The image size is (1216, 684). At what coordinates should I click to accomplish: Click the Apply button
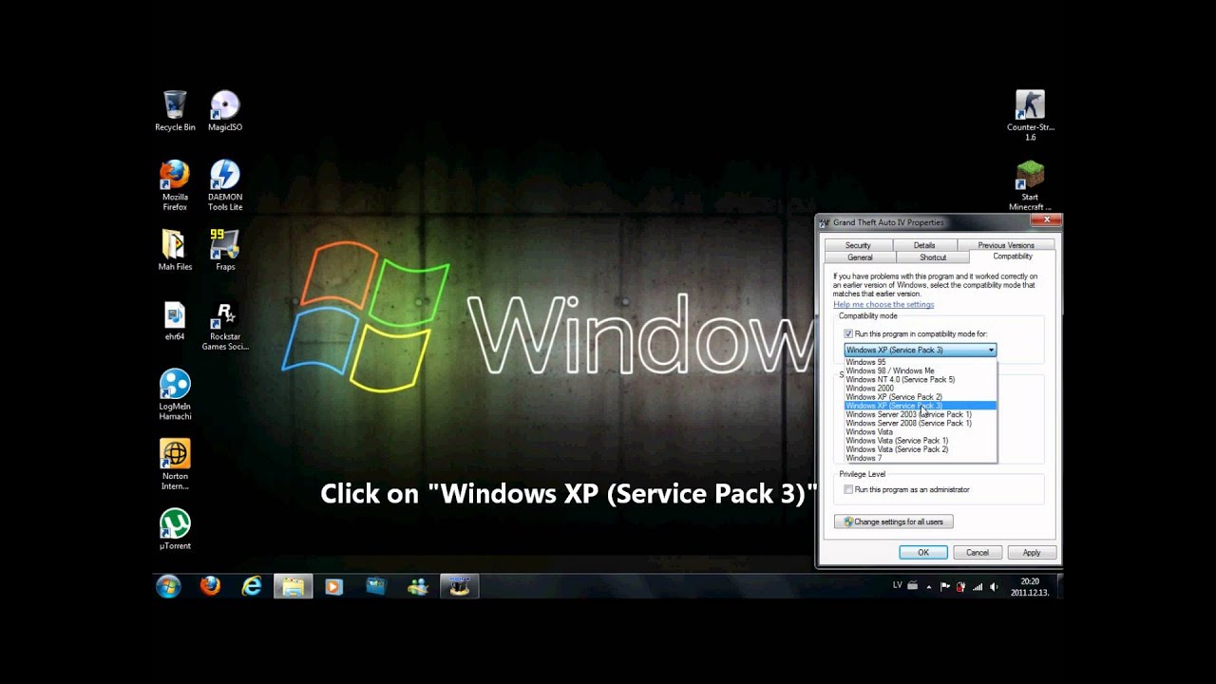(x=1032, y=552)
